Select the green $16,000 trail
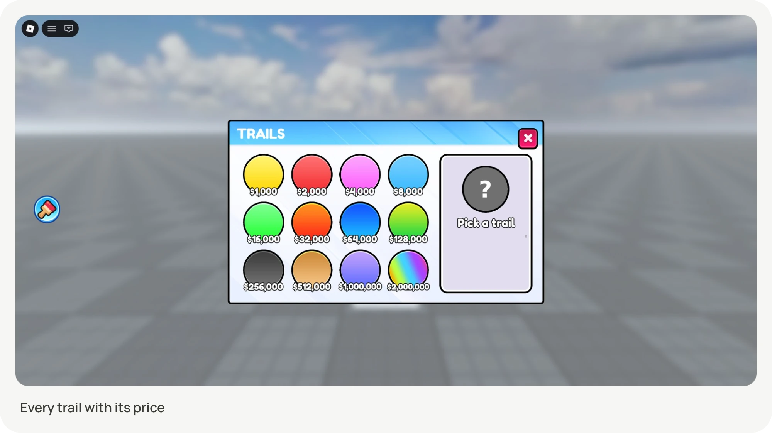 coord(264,223)
